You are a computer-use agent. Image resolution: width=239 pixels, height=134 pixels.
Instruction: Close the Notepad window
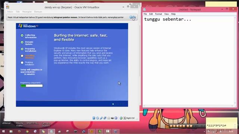point(233,9)
